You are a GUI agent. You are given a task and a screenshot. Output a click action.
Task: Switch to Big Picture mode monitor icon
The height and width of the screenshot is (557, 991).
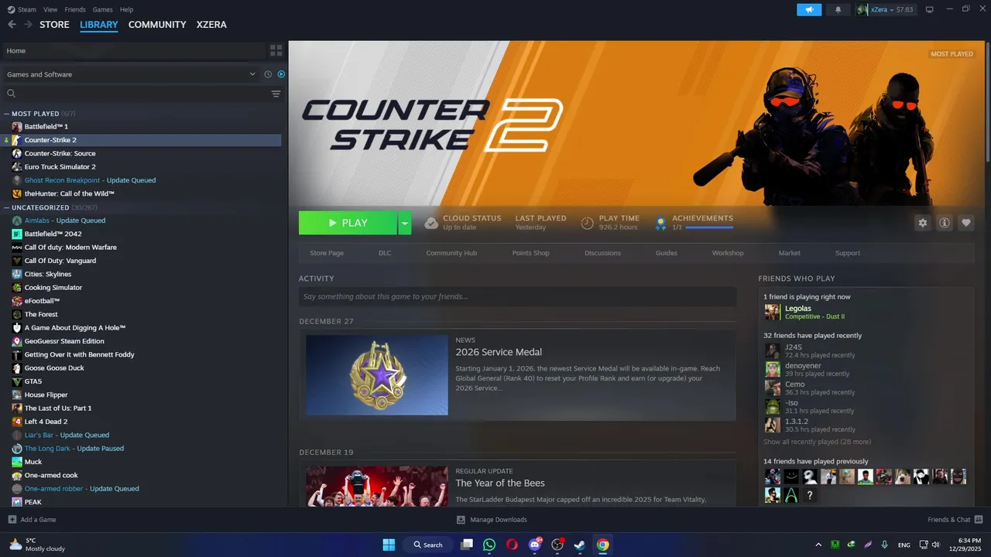(x=929, y=9)
